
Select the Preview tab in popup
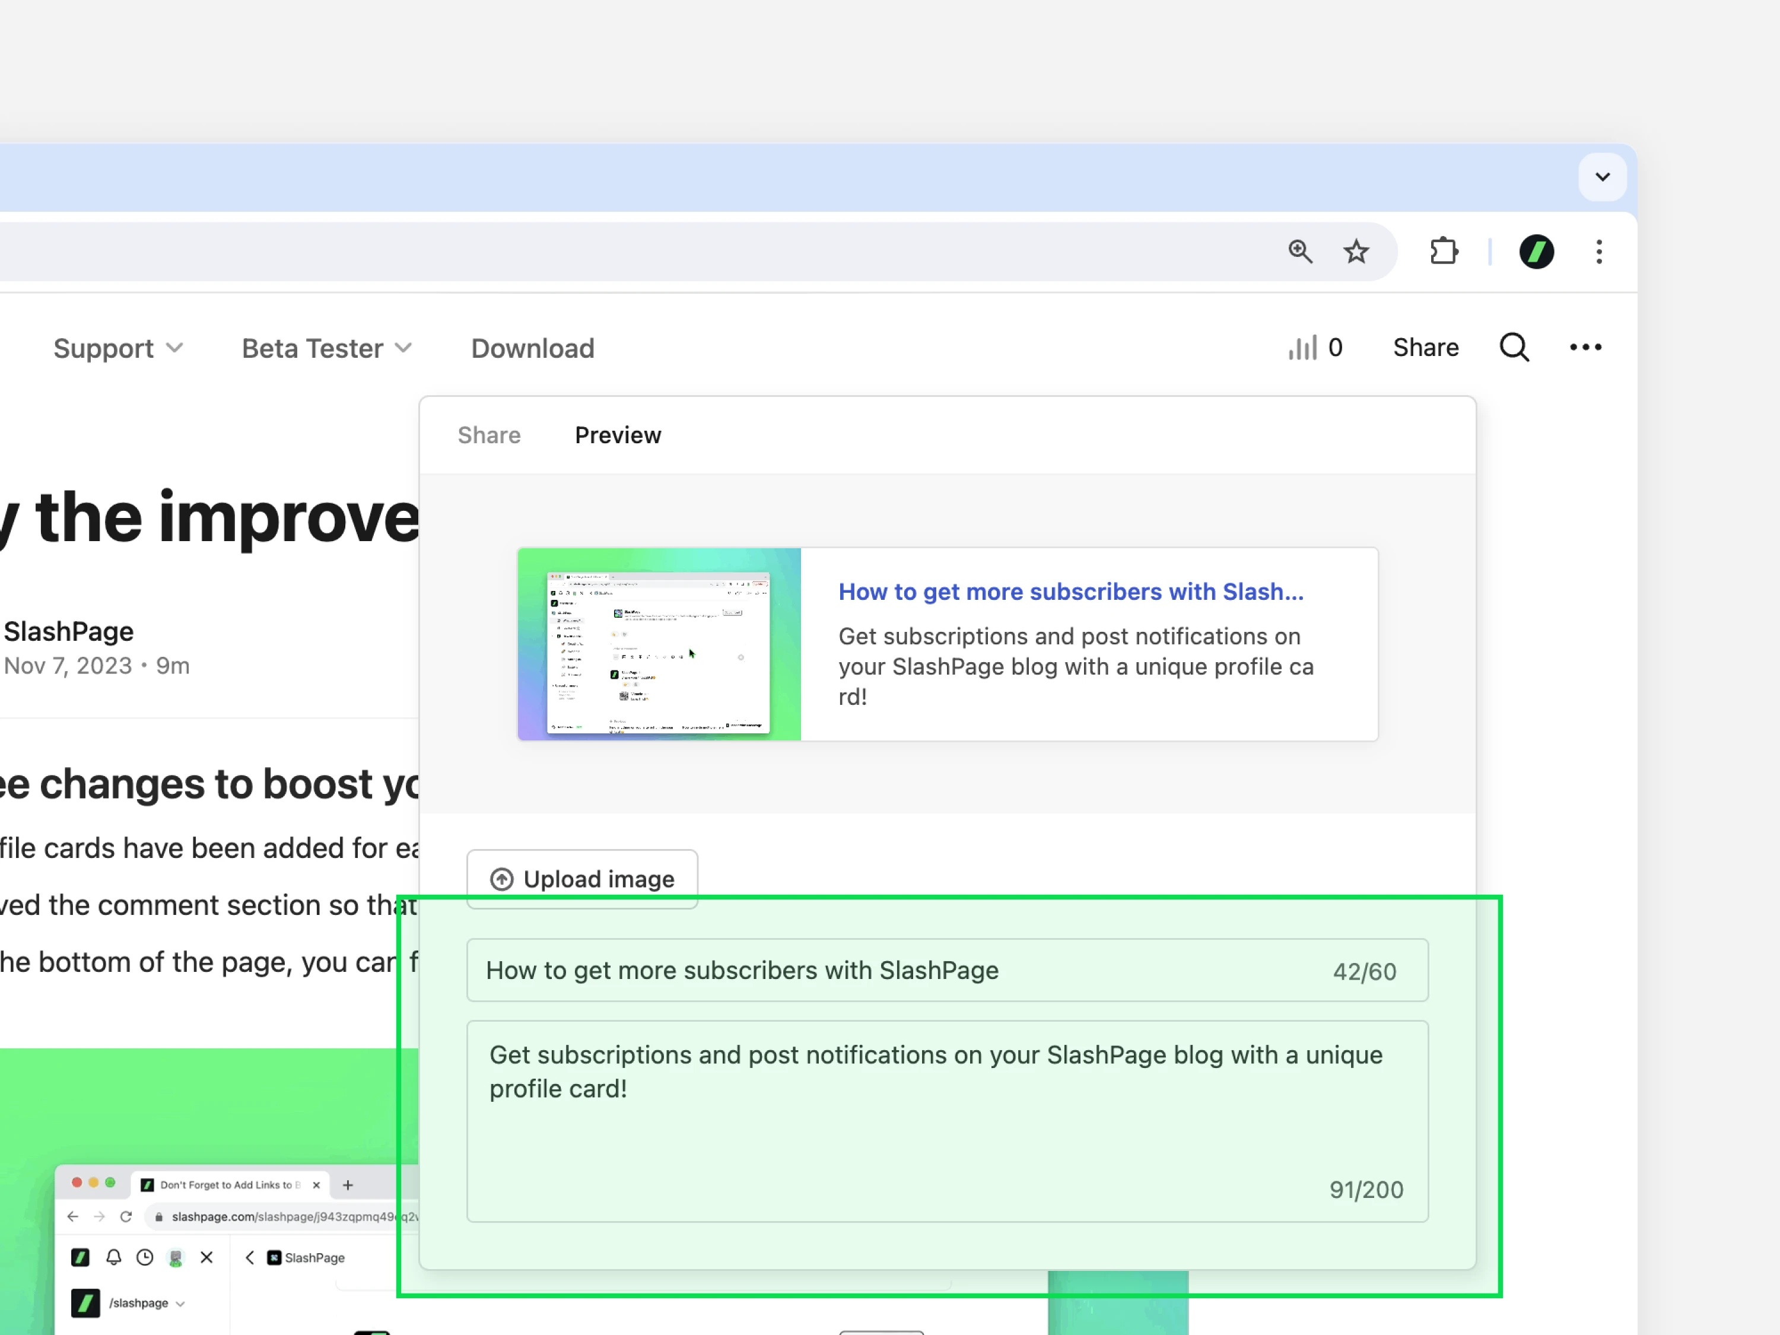click(618, 436)
